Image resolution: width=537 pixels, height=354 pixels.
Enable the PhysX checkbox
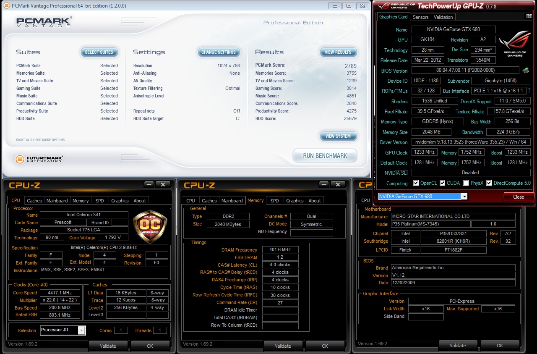[466, 183]
